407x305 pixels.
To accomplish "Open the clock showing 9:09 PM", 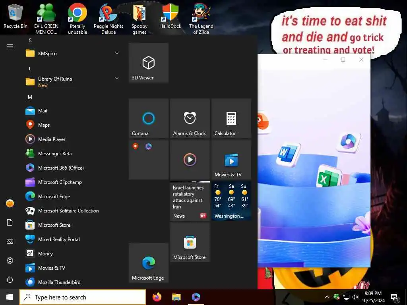I will click(x=373, y=297).
